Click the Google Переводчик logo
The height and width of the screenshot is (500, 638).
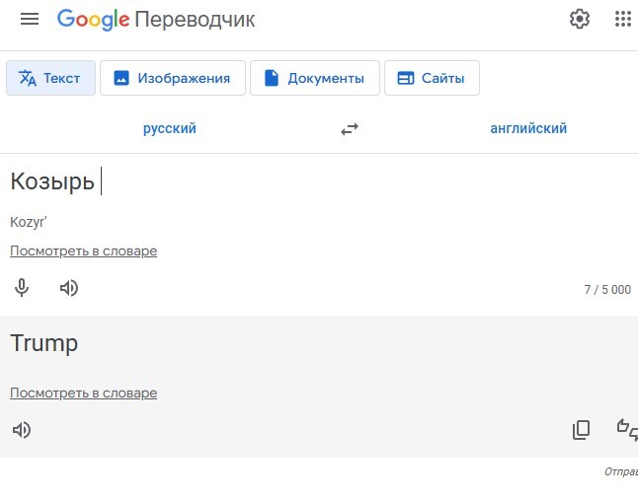click(x=156, y=20)
